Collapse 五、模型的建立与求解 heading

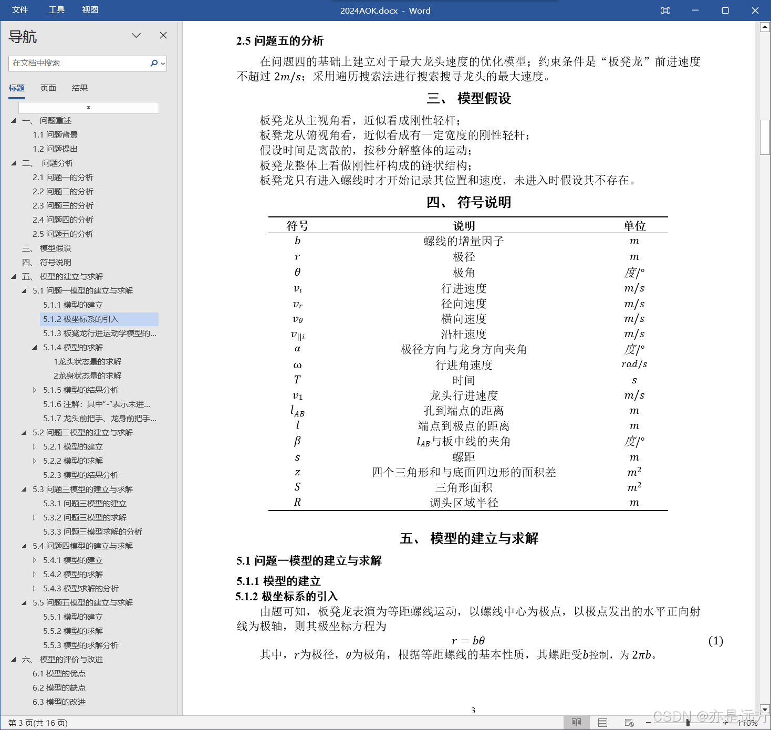point(14,277)
